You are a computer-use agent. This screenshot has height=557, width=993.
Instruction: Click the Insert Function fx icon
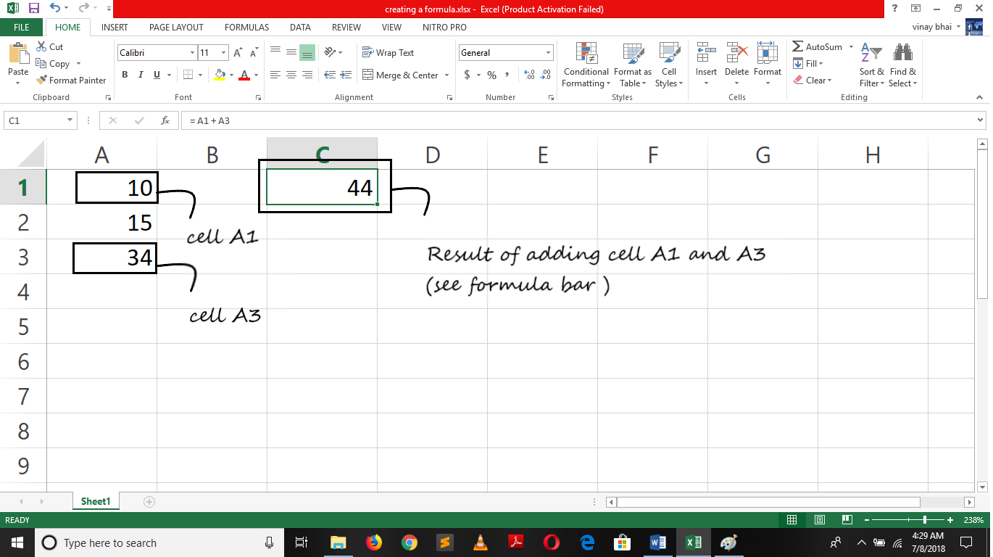pyautogui.click(x=165, y=120)
